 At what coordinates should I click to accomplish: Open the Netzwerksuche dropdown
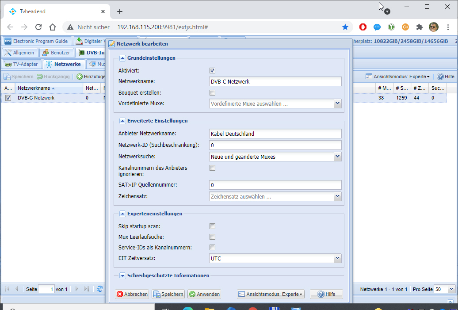coord(338,157)
